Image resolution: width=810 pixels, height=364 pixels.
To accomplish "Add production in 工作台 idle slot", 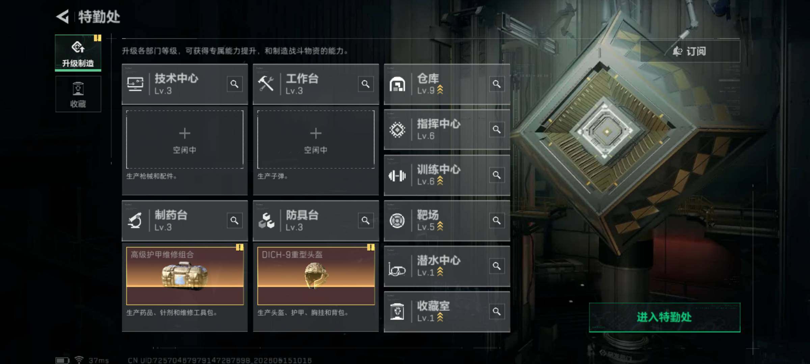I will pos(316,140).
